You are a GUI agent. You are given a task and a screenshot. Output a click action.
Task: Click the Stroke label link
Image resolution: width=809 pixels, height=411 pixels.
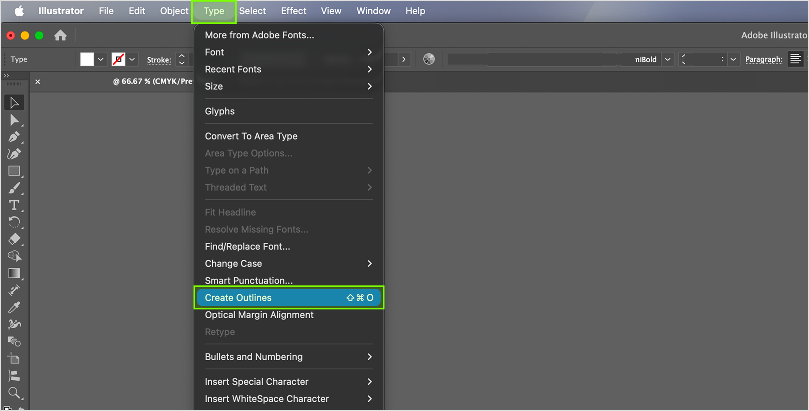[x=159, y=60]
